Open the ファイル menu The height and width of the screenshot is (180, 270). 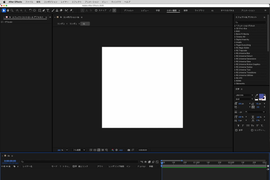tap(29, 2)
